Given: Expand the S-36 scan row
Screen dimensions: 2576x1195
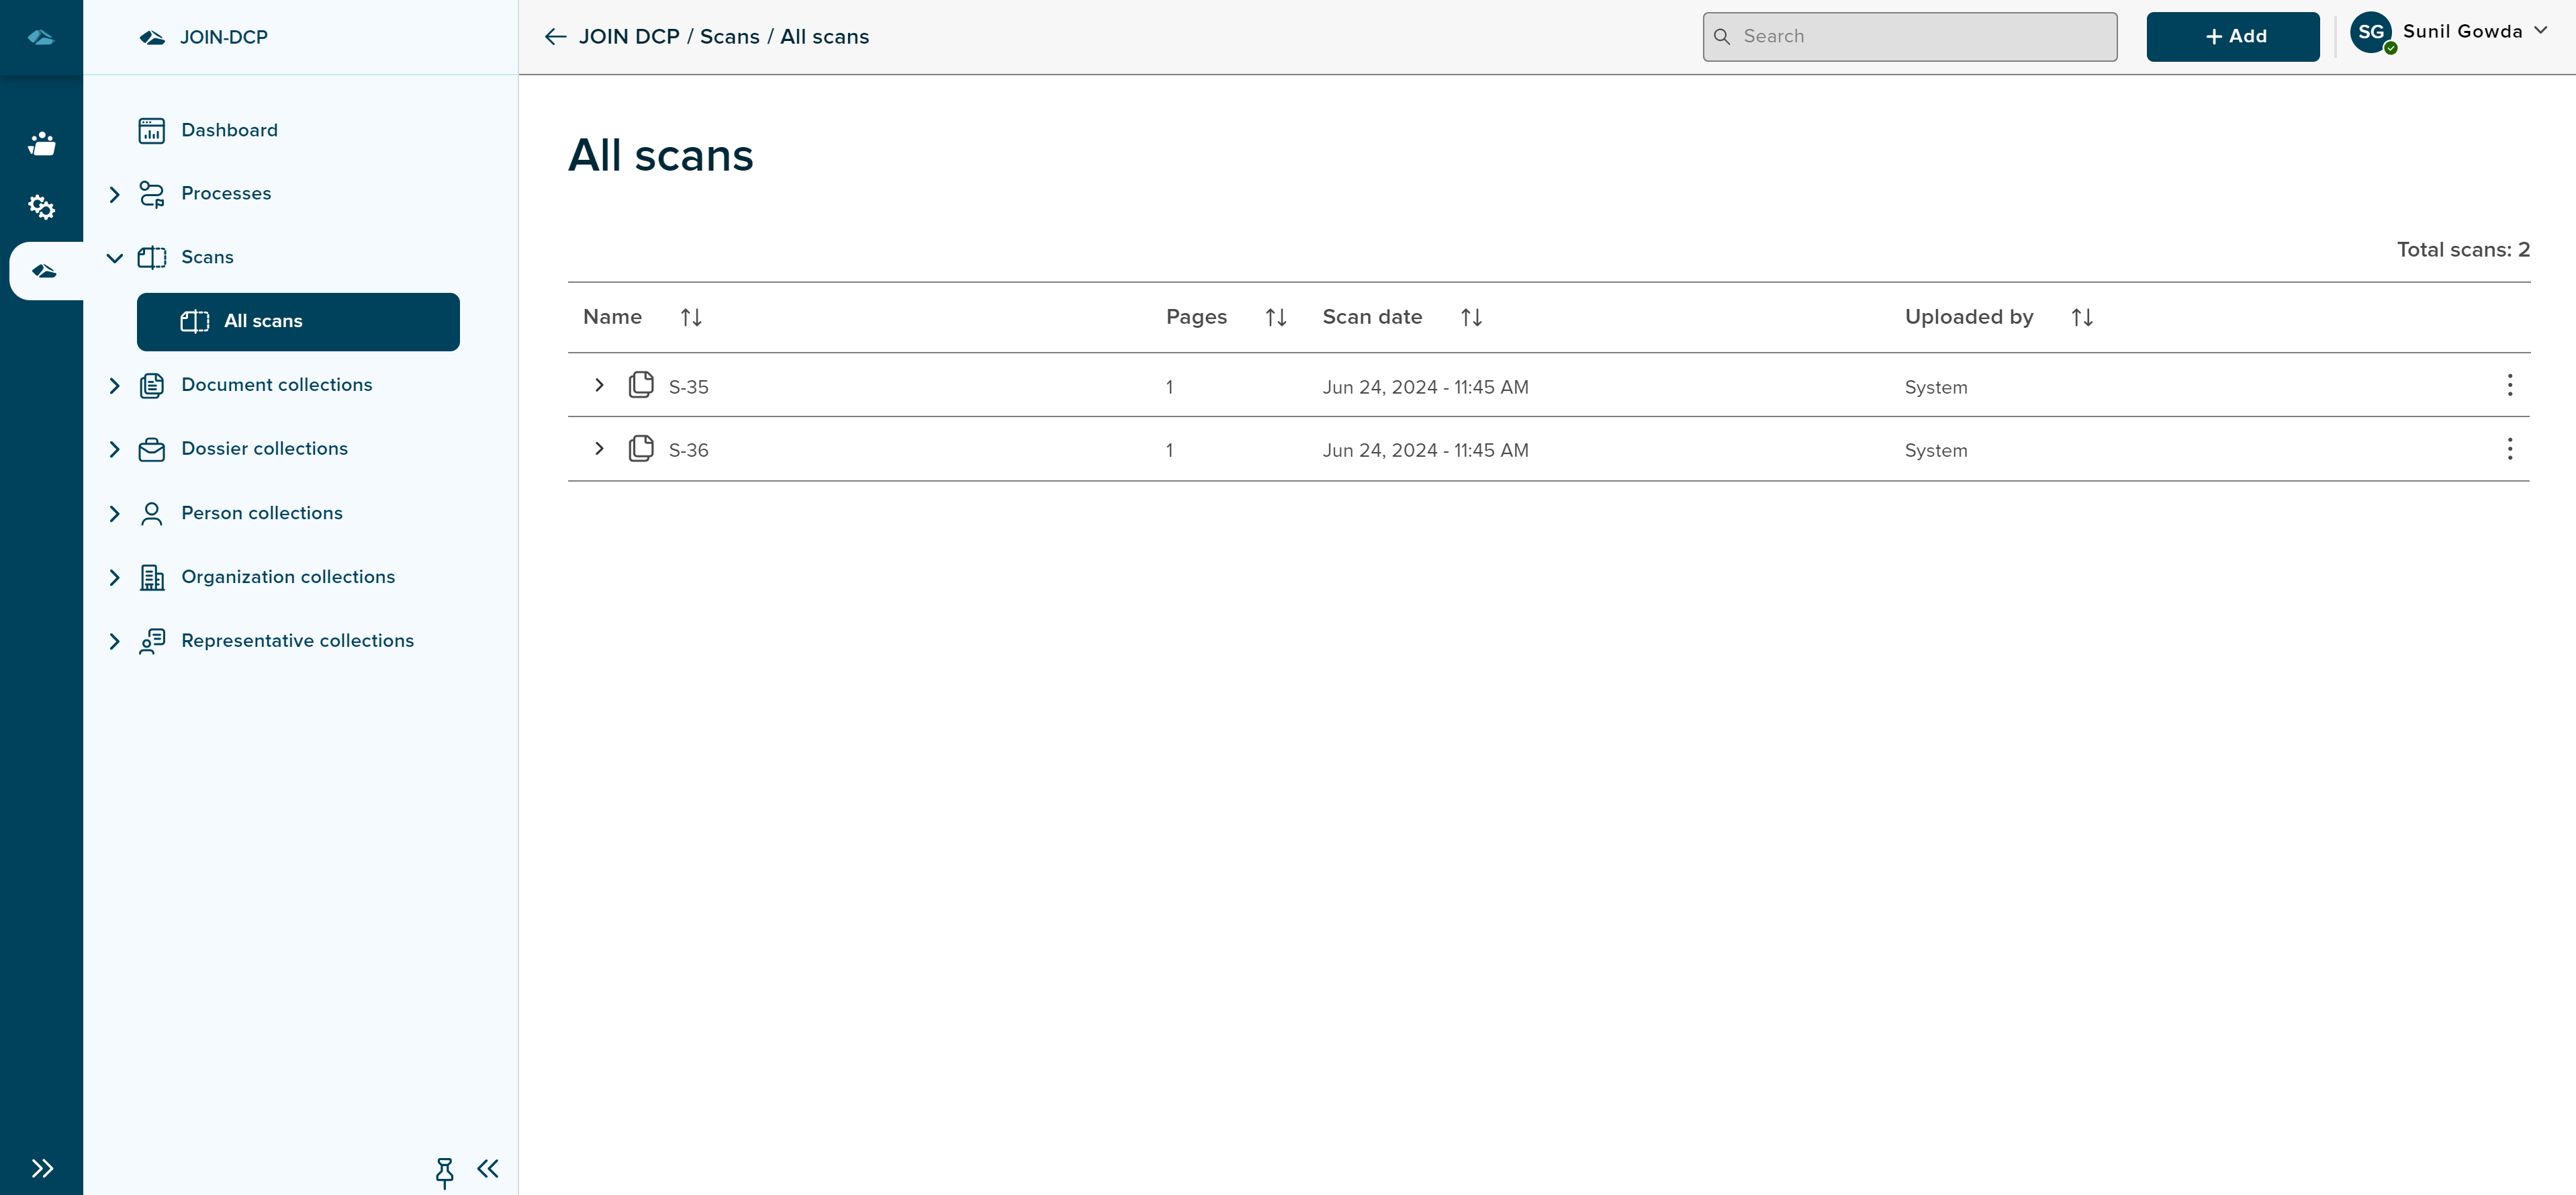Looking at the screenshot, I should coord(599,449).
